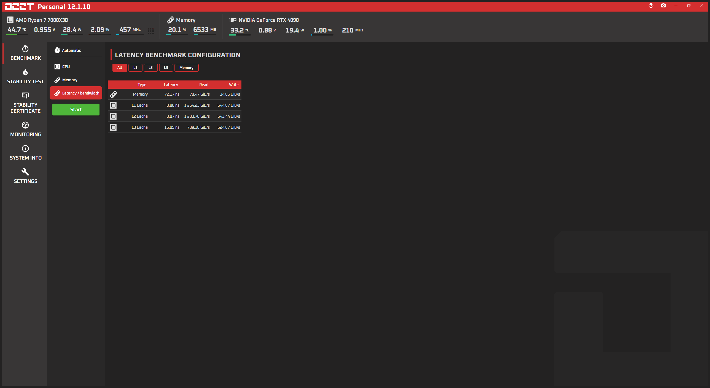Viewport: 710px width, 388px height.
Task: Click the GPU temperature 33.2 °C readout
Action: click(240, 30)
